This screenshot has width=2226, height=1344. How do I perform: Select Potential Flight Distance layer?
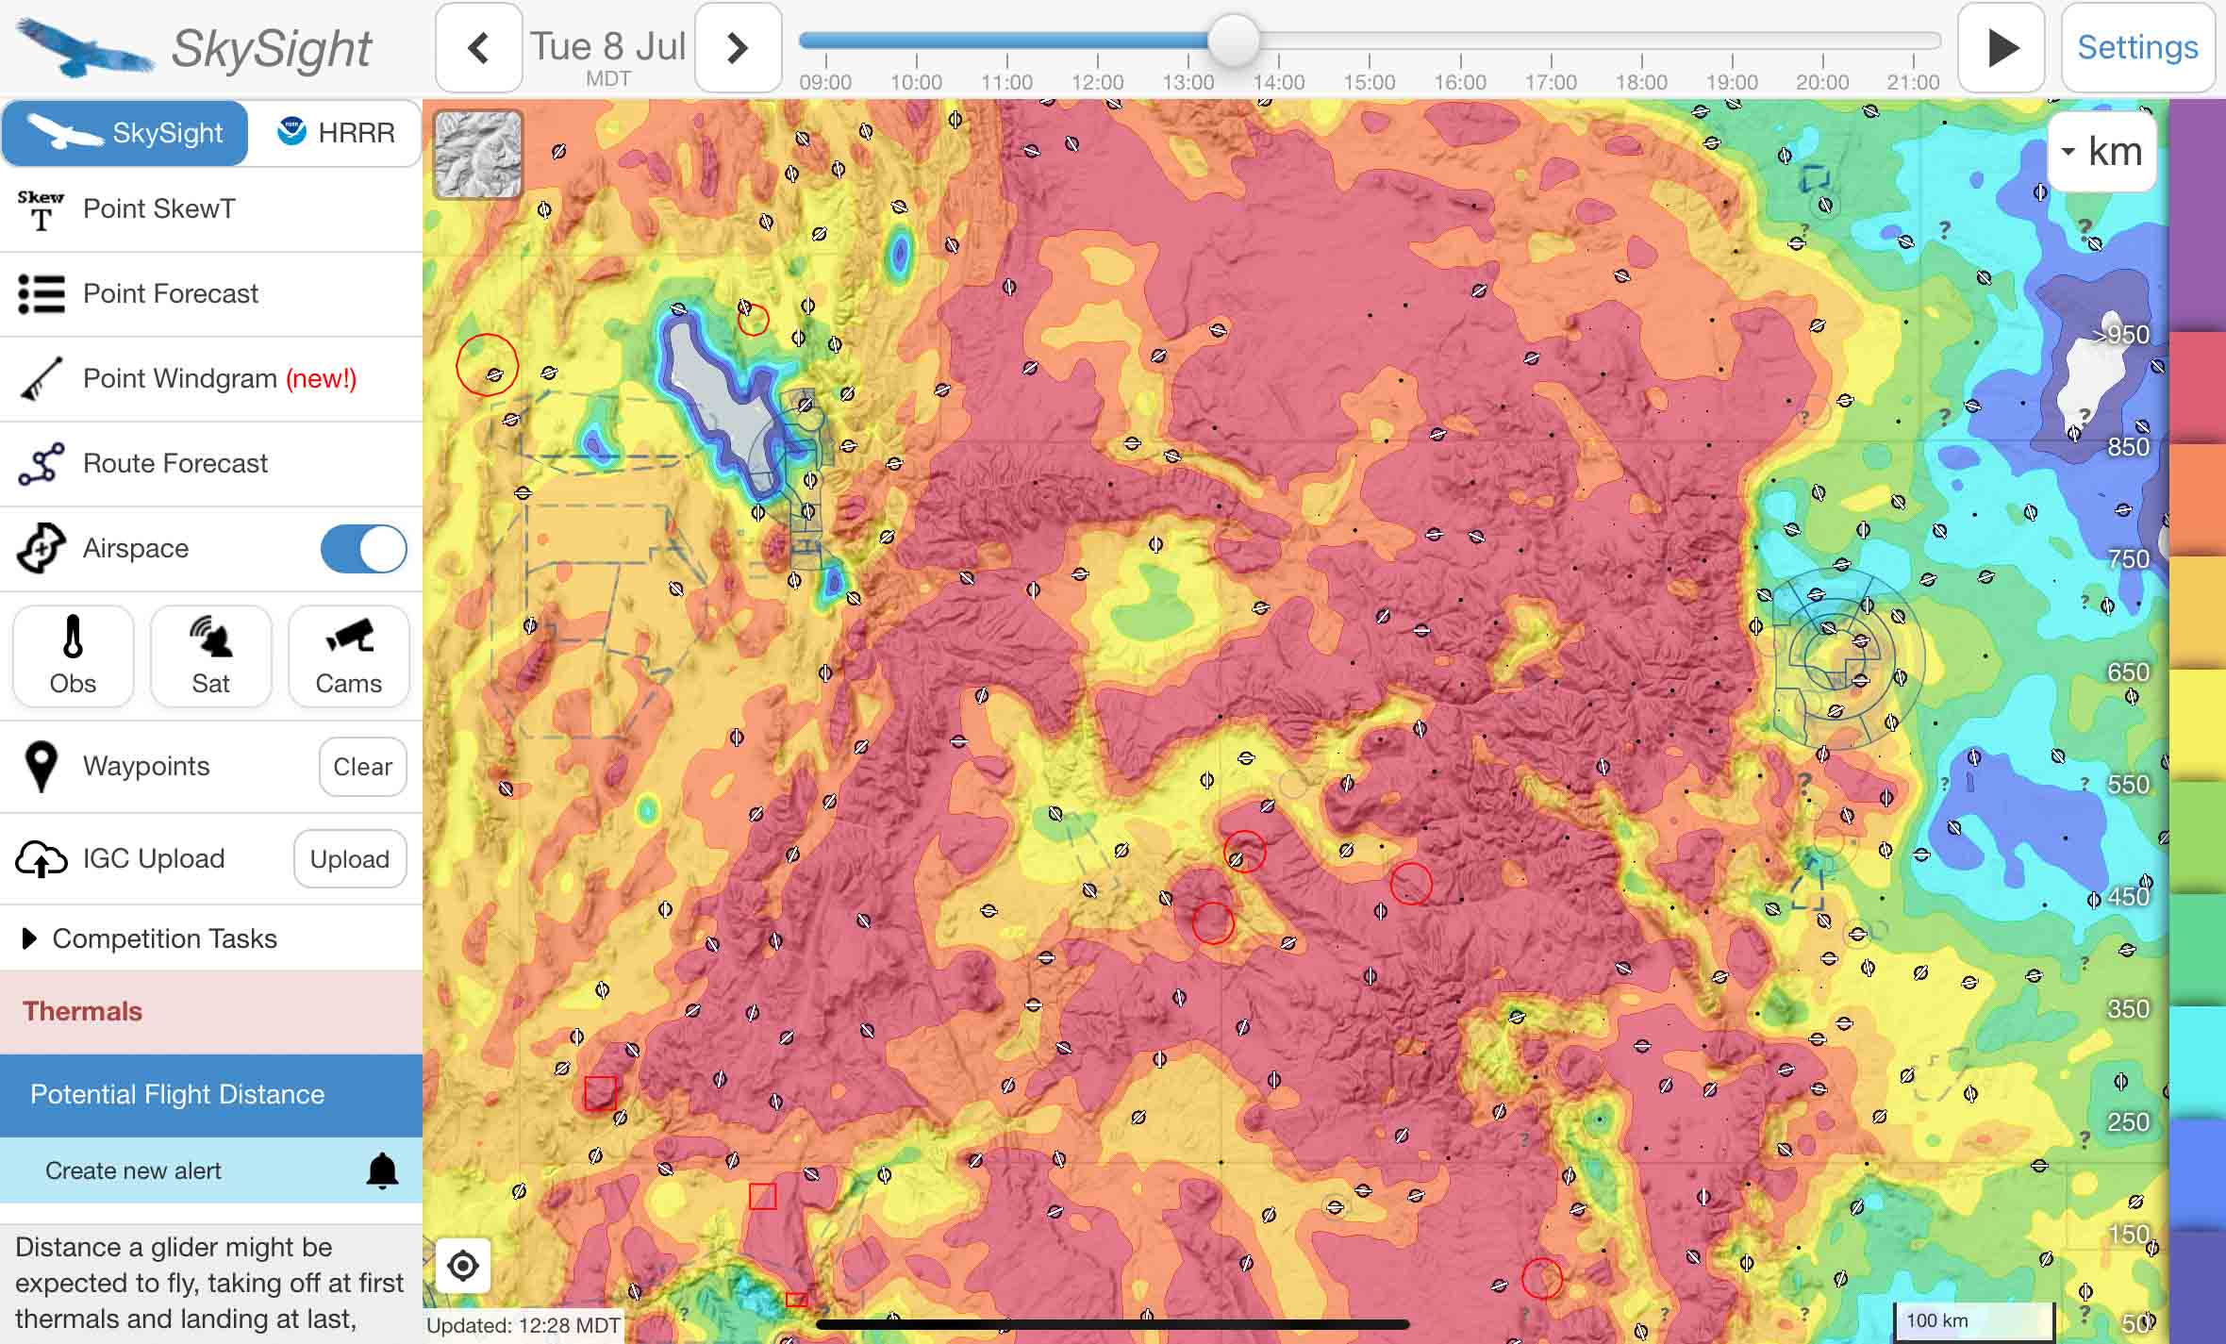coord(210,1095)
